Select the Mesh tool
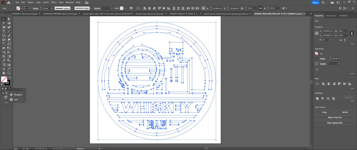This screenshot has height=150, width=357. pos(4,56)
